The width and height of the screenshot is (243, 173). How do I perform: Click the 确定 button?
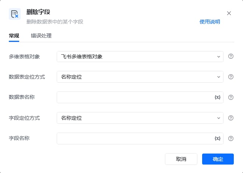coord(218,159)
